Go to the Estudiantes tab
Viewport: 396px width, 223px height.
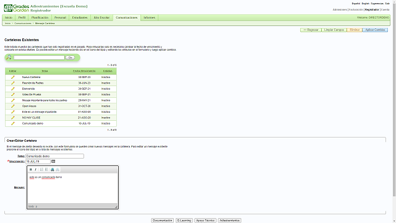80,18
